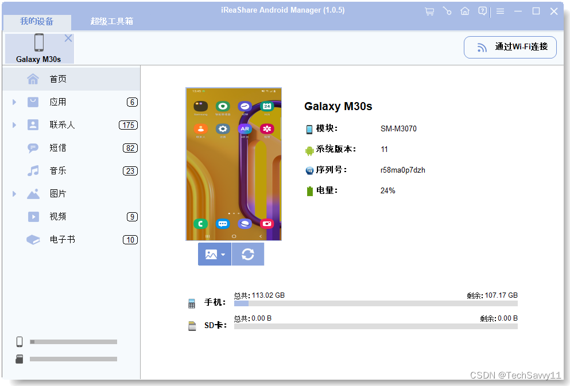
Task: Open the 联系人 contacts category
Action: pyautogui.click(x=71, y=125)
